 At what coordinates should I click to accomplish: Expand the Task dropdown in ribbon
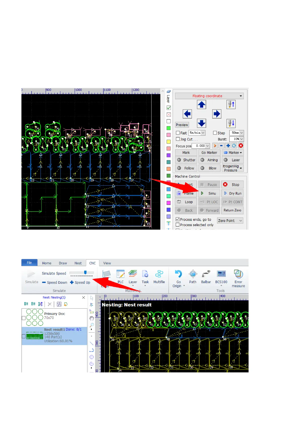click(x=145, y=286)
